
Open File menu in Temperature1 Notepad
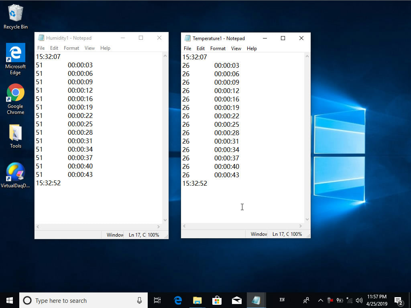[x=187, y=49]
